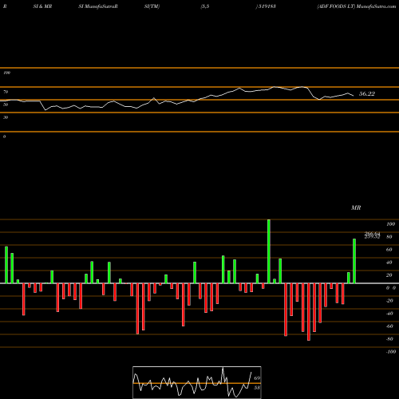Click the MR axis label '-60'

(x=389, y=326)
